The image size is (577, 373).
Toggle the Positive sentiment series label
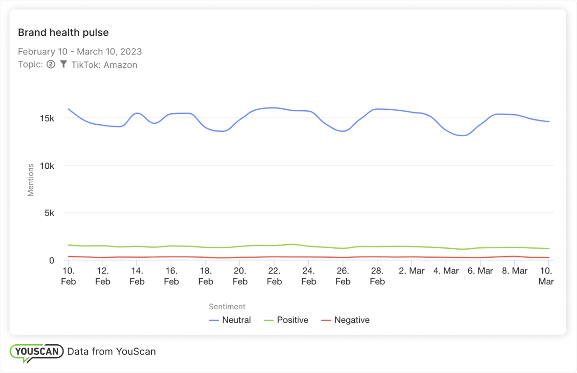[293, 320]
